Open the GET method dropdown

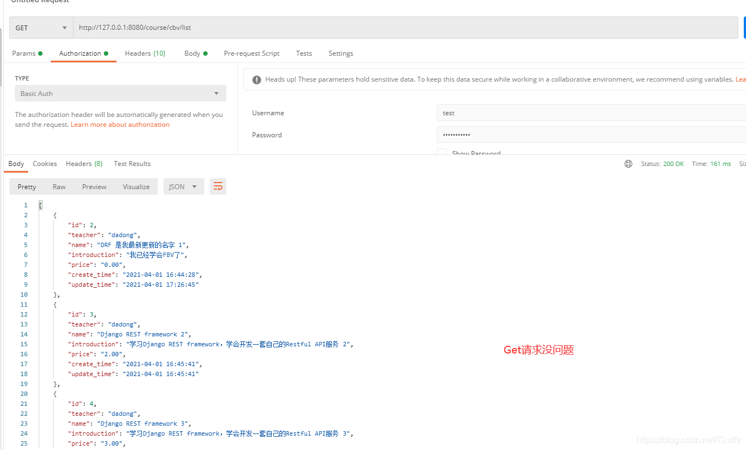[x=41, y=28]
